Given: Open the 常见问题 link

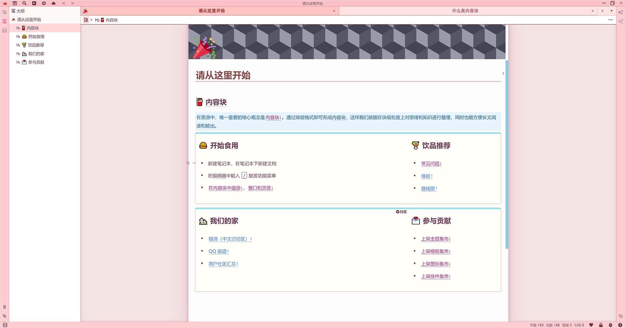Looking at the screenshot, I should [x=430, y=164].
